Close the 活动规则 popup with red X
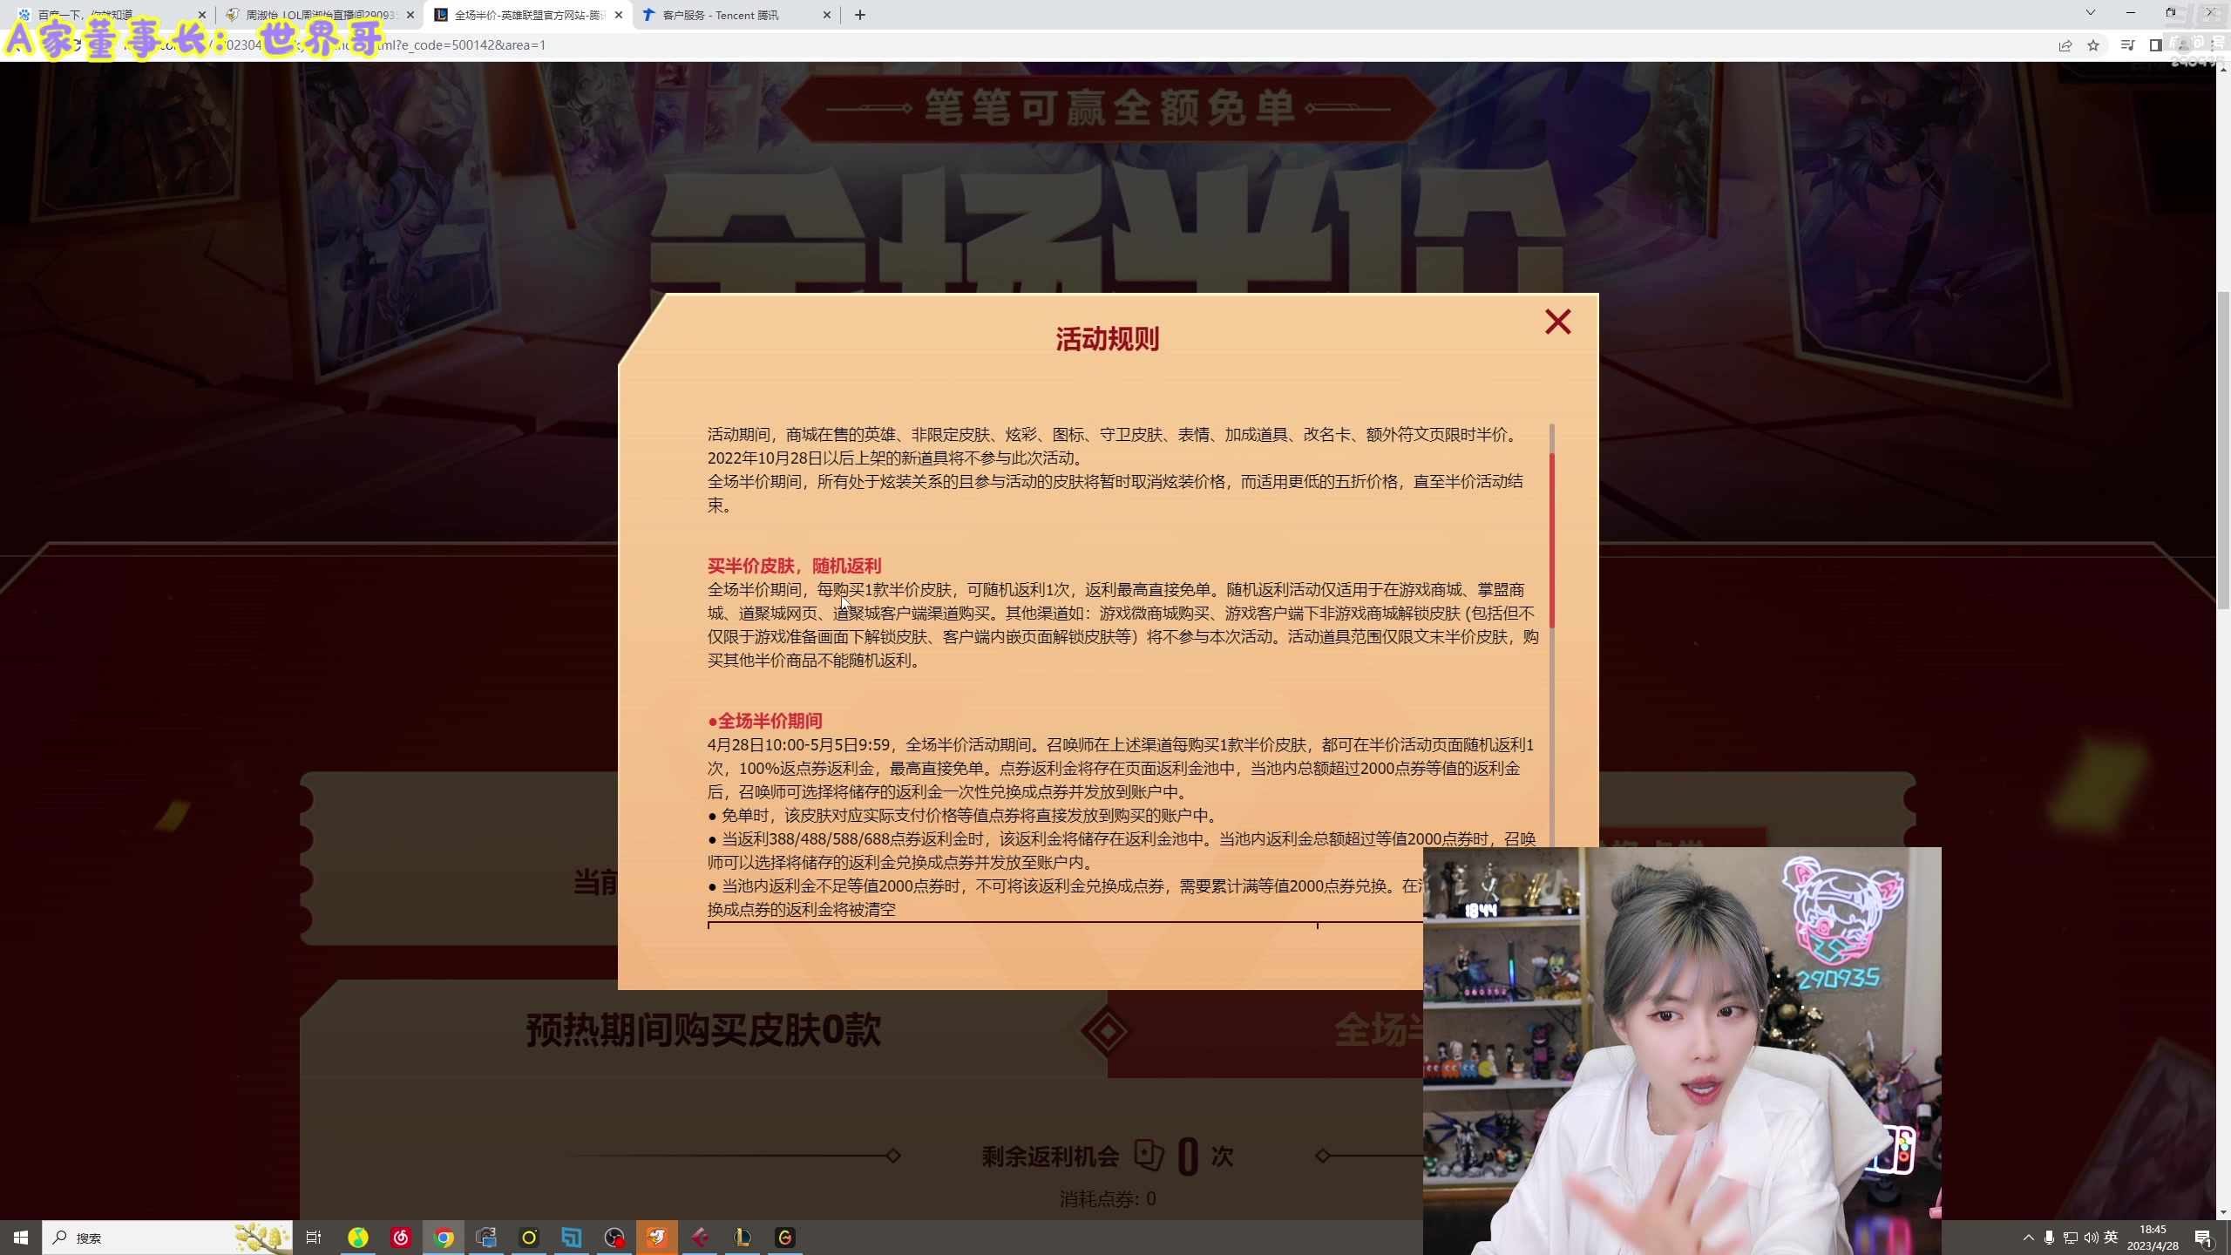This screenshot has width=2231, height=1255. (1557, 322)
